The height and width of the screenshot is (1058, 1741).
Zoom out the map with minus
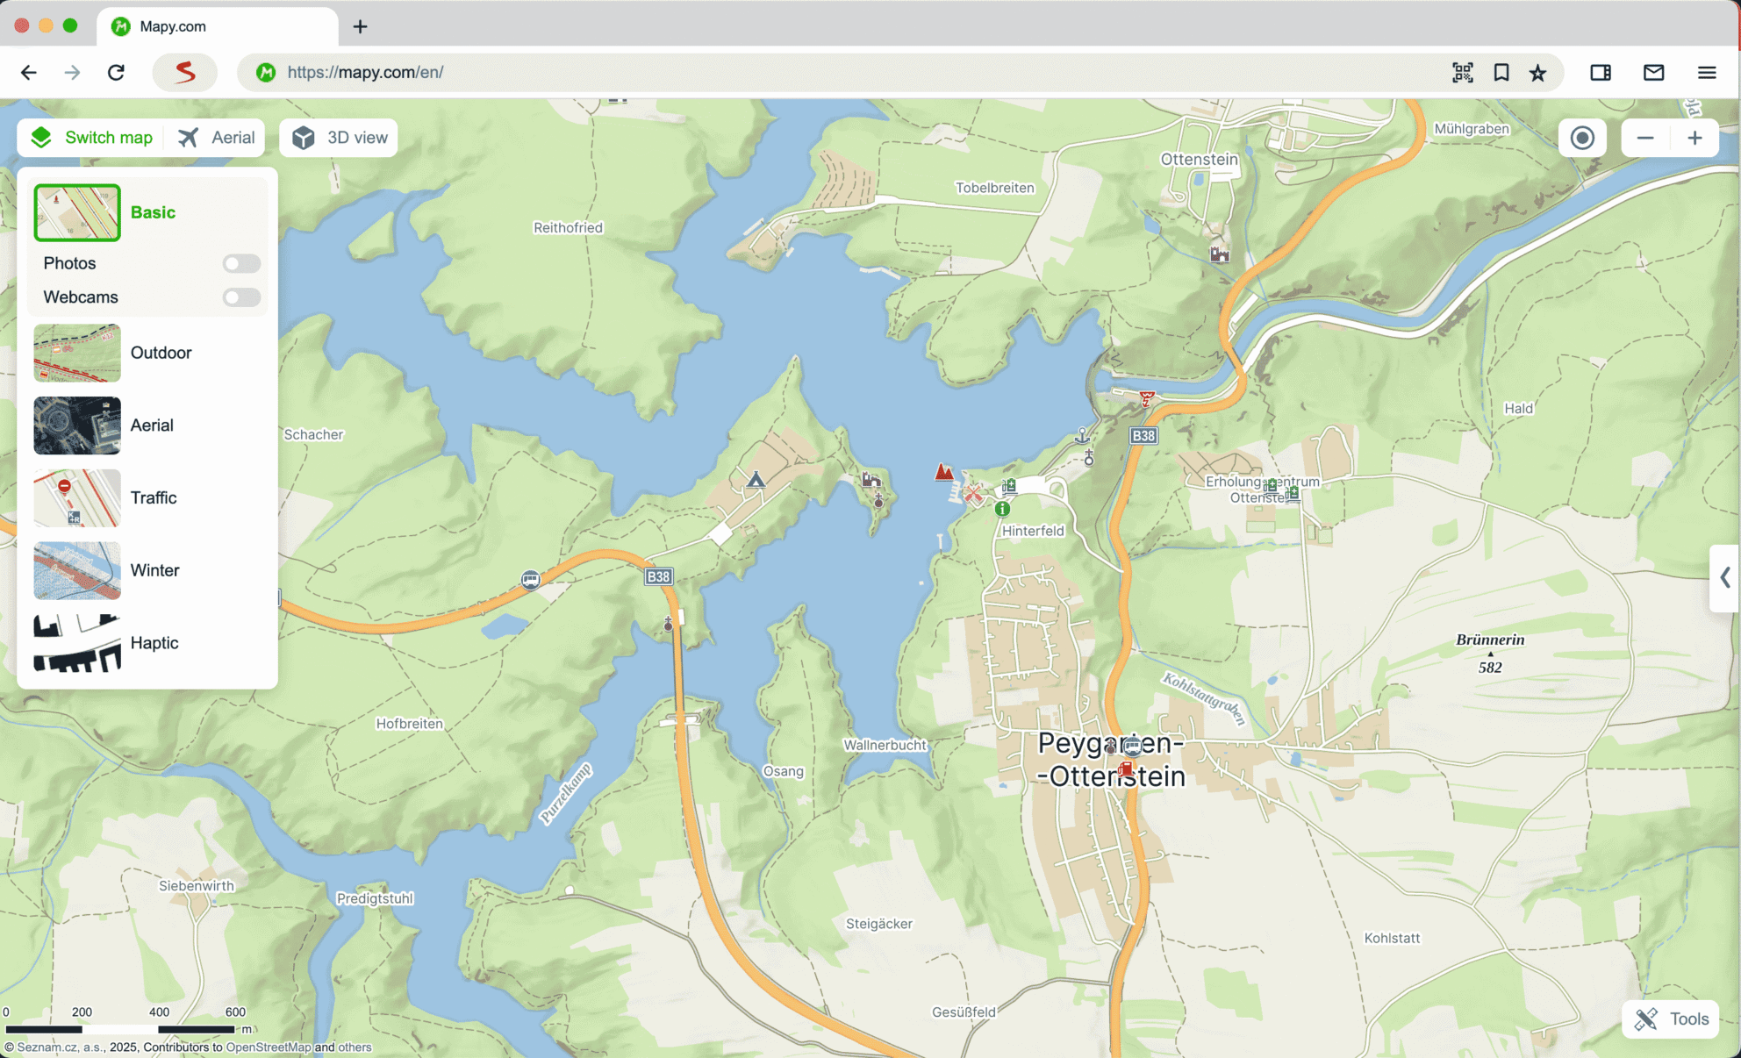1645,138
